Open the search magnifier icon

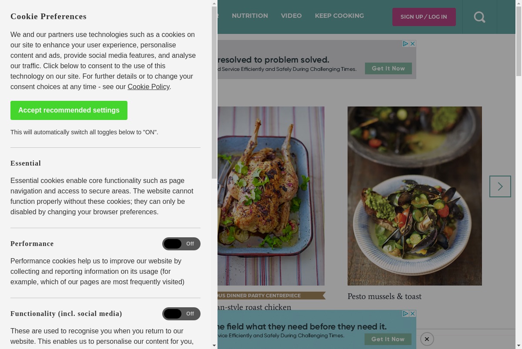(x=479, y=17)
